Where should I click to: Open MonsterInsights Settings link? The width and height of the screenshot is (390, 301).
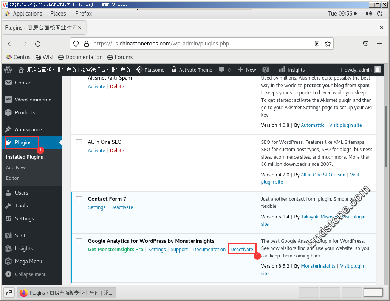157,250
